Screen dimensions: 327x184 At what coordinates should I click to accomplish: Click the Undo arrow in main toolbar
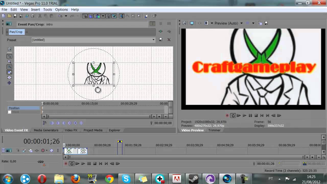click(60, 16)
